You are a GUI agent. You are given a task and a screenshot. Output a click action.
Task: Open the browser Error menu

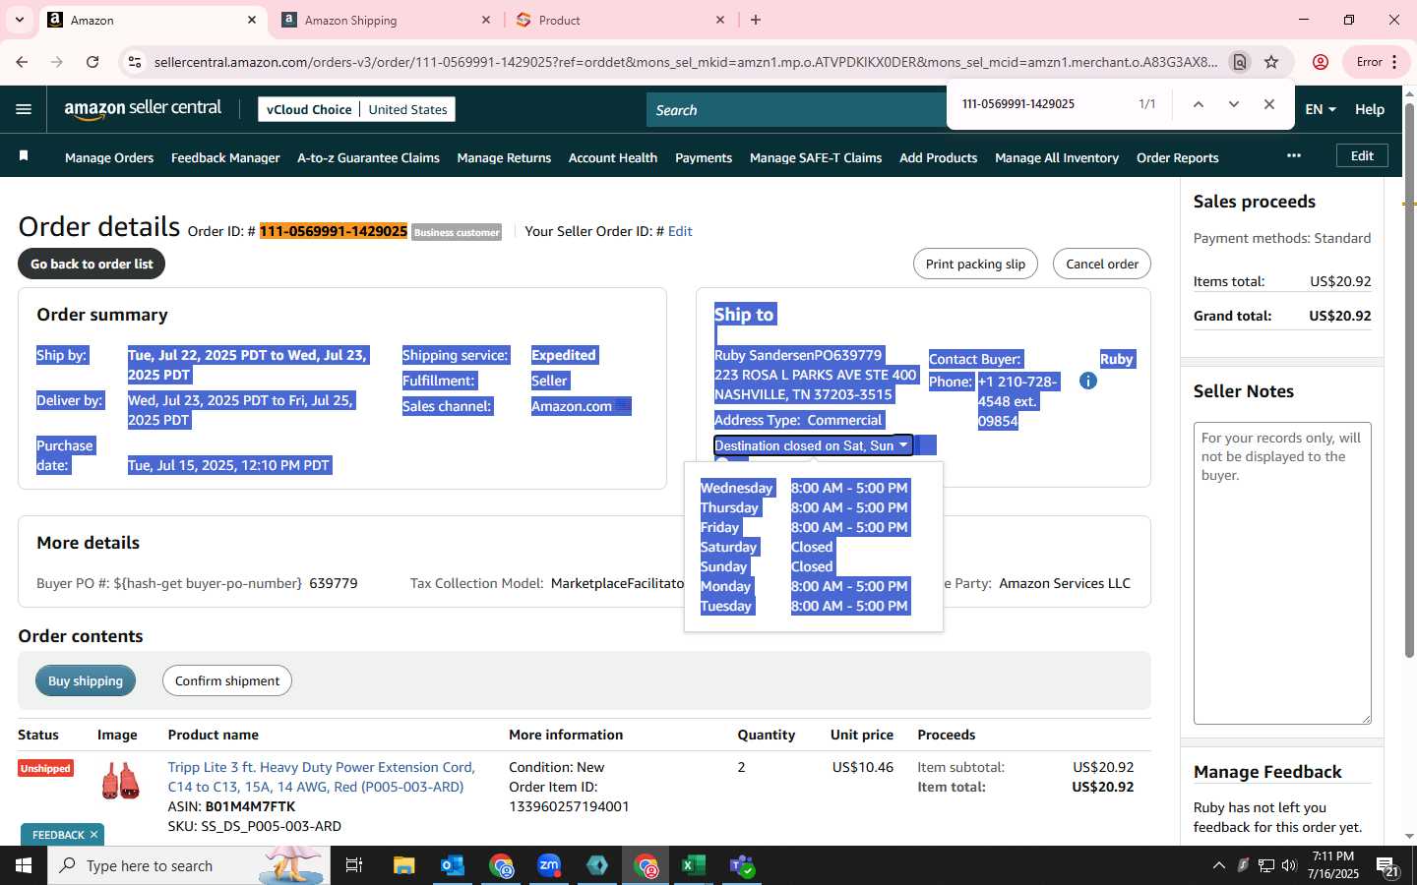[x=1377, y=62]
